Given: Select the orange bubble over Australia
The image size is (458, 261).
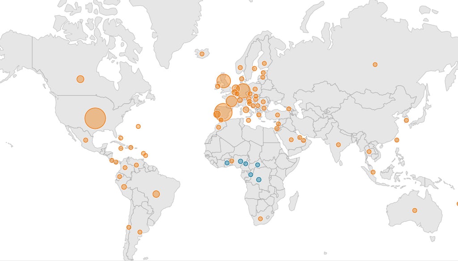Looking at the screenshot, I should 415,210.
